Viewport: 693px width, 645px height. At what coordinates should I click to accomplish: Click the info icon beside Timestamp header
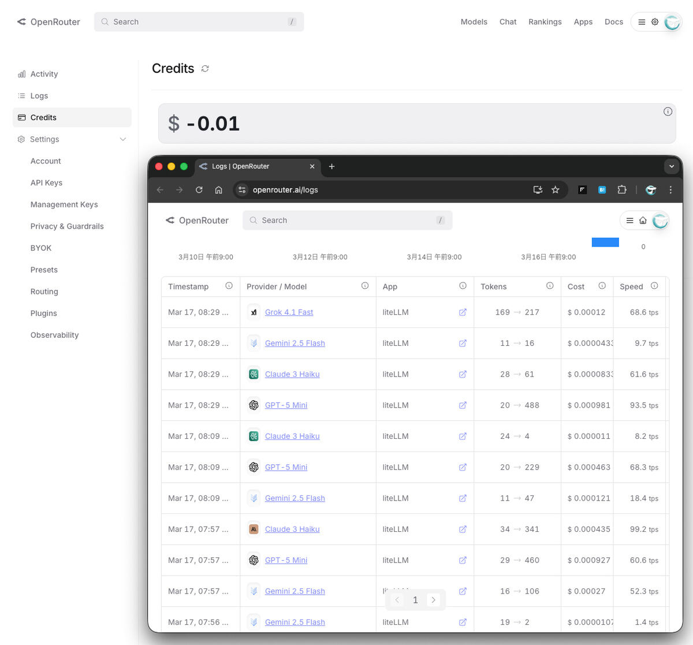point(229,286)
